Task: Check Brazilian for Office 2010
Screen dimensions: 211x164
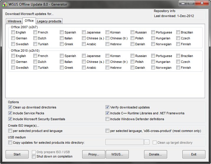Action: [178, 56]
